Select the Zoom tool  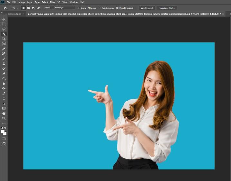4,118
